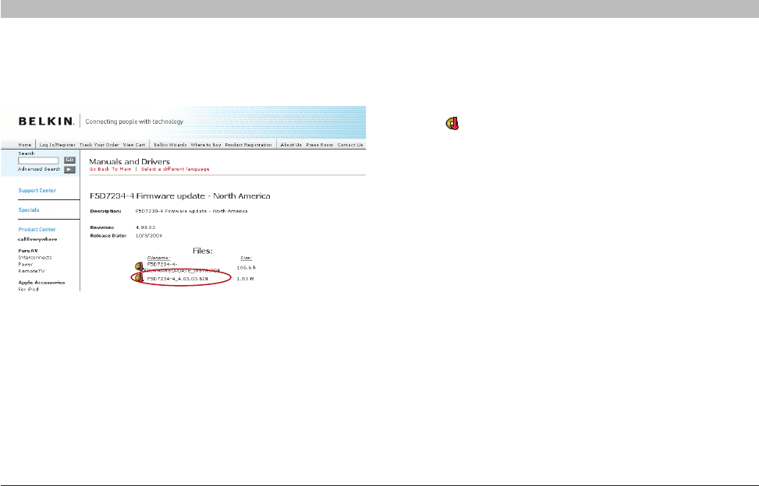The height and width of the screenshot is (486, 759).
Task: Click the F5D7234-4 Firmware update page heading
Action: (x=180, y=196)
